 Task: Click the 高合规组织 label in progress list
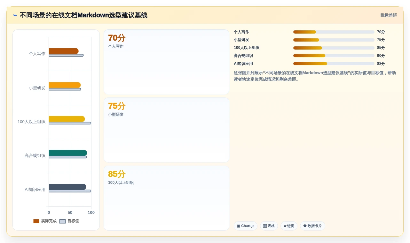[x=243, y=56]
